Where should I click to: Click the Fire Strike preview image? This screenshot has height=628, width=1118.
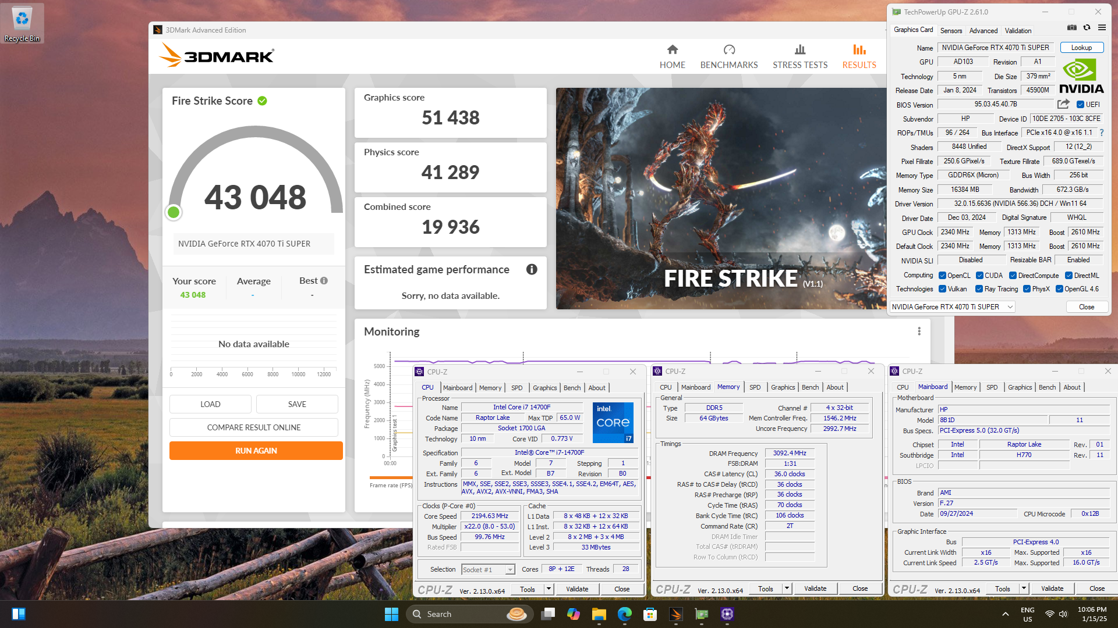pos(721,198)
